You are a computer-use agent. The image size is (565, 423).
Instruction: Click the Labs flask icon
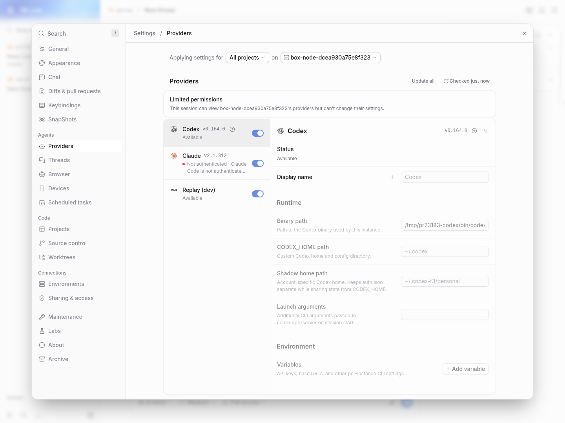[42, 331]
